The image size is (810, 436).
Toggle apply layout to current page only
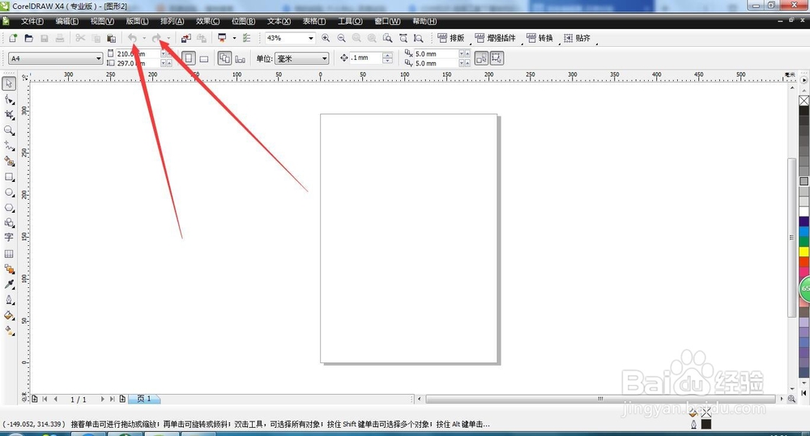click(x=241, y=58)
